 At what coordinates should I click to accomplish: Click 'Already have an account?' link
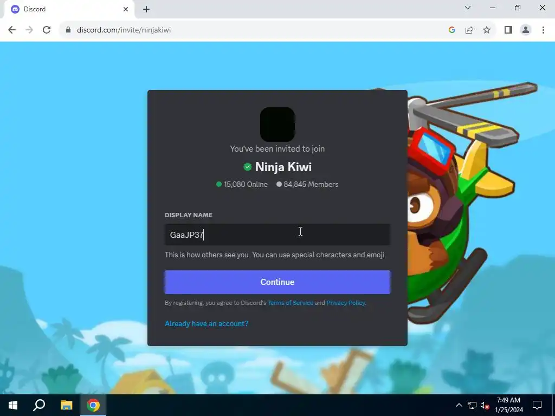pos(206,323)
